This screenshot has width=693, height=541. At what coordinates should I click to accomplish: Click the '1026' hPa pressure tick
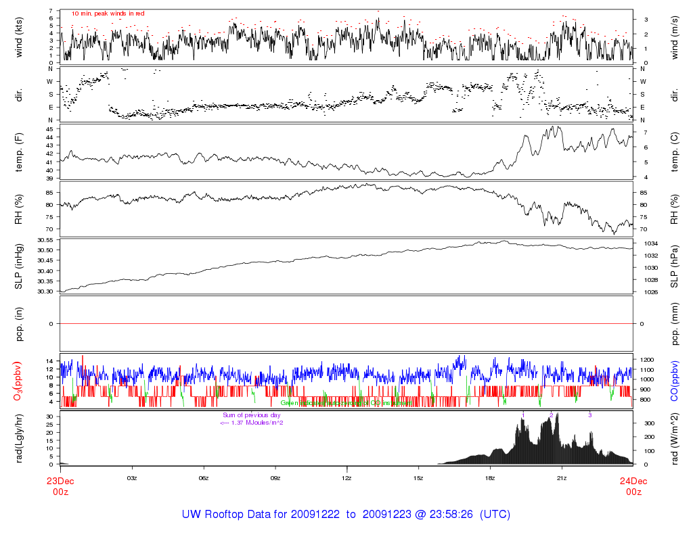coord(651,292)
